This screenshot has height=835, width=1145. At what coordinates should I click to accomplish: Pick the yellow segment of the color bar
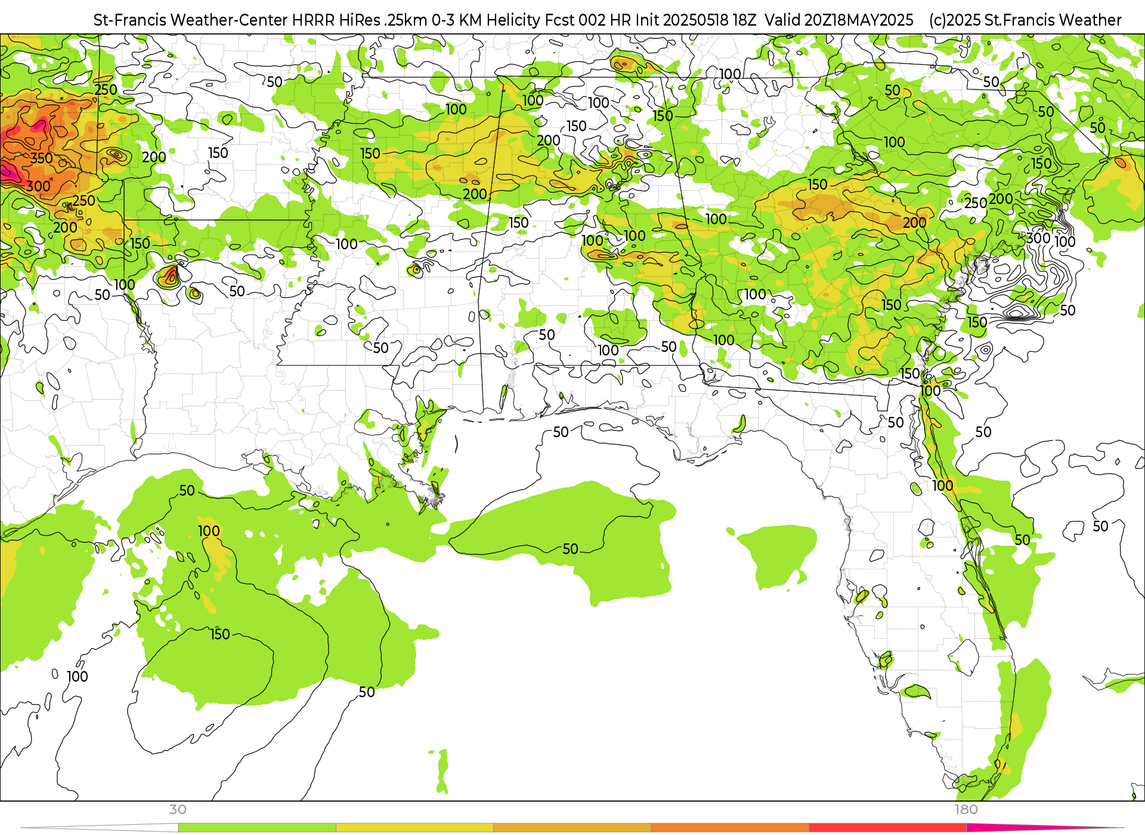click(414, 828)
